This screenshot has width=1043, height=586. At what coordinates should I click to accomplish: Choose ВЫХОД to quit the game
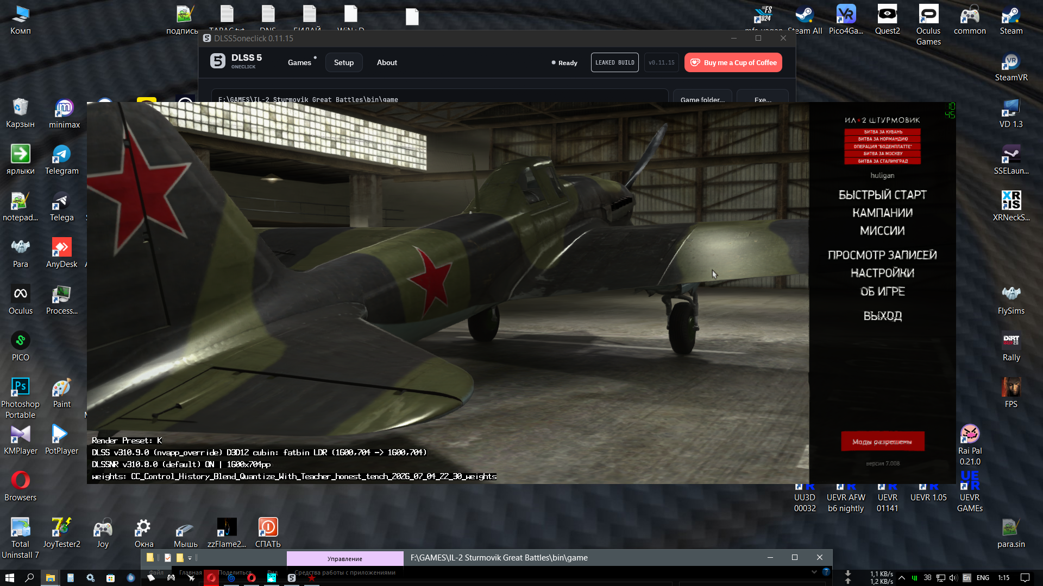tap(882, 316)
